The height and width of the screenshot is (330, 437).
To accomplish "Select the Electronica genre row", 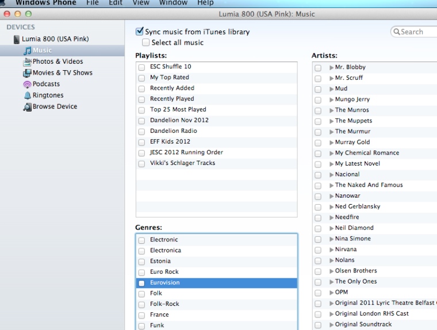I will tap(217, 251).
